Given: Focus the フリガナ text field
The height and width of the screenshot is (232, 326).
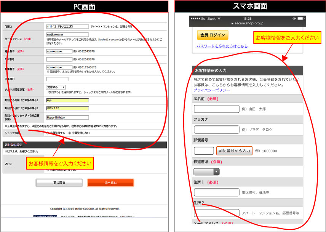Looking at the screenshot, I should (216, 130).
